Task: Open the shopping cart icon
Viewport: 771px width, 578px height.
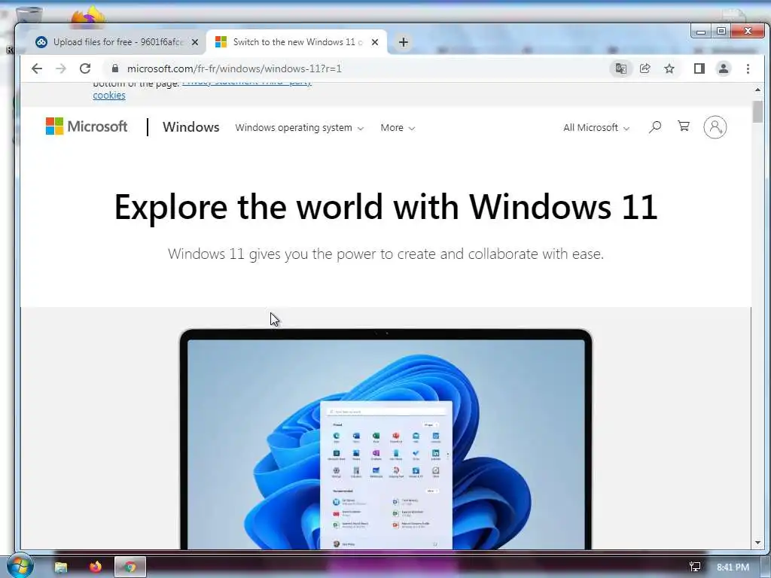Action: click(x=684, y=126)
